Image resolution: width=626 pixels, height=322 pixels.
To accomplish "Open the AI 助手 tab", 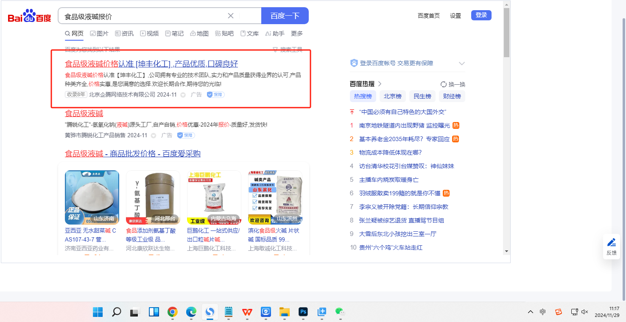I will [275, 33].
